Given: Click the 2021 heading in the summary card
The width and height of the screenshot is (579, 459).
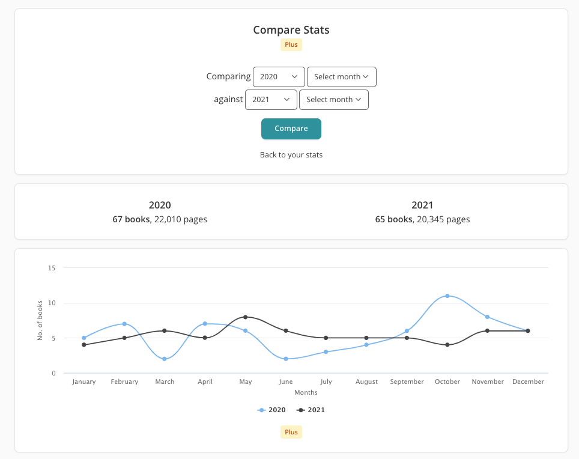Looking at the screenshot, I should click(422, 205).
